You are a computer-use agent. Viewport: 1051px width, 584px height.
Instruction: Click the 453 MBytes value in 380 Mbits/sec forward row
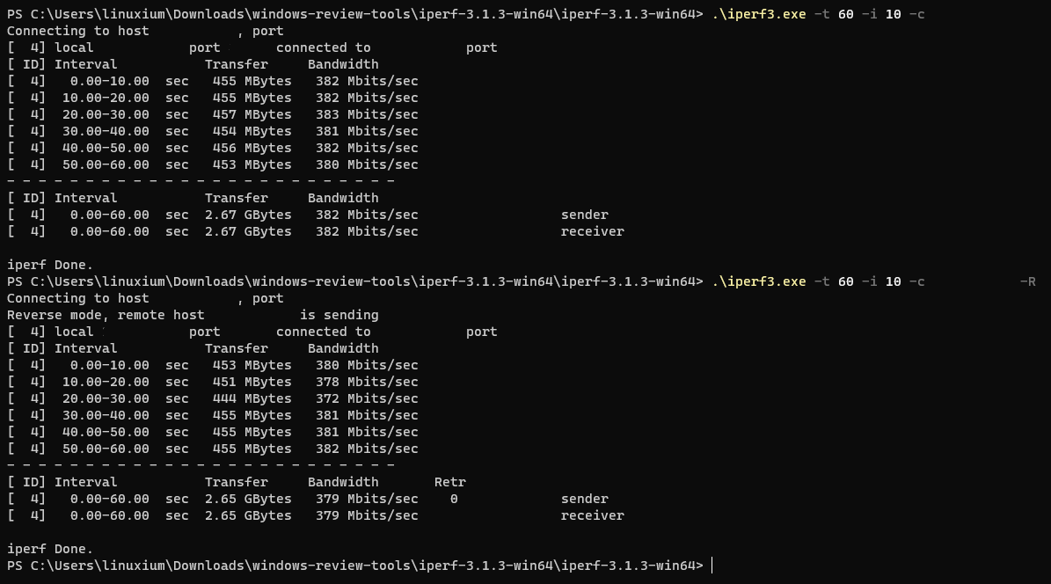pos(252,165)
